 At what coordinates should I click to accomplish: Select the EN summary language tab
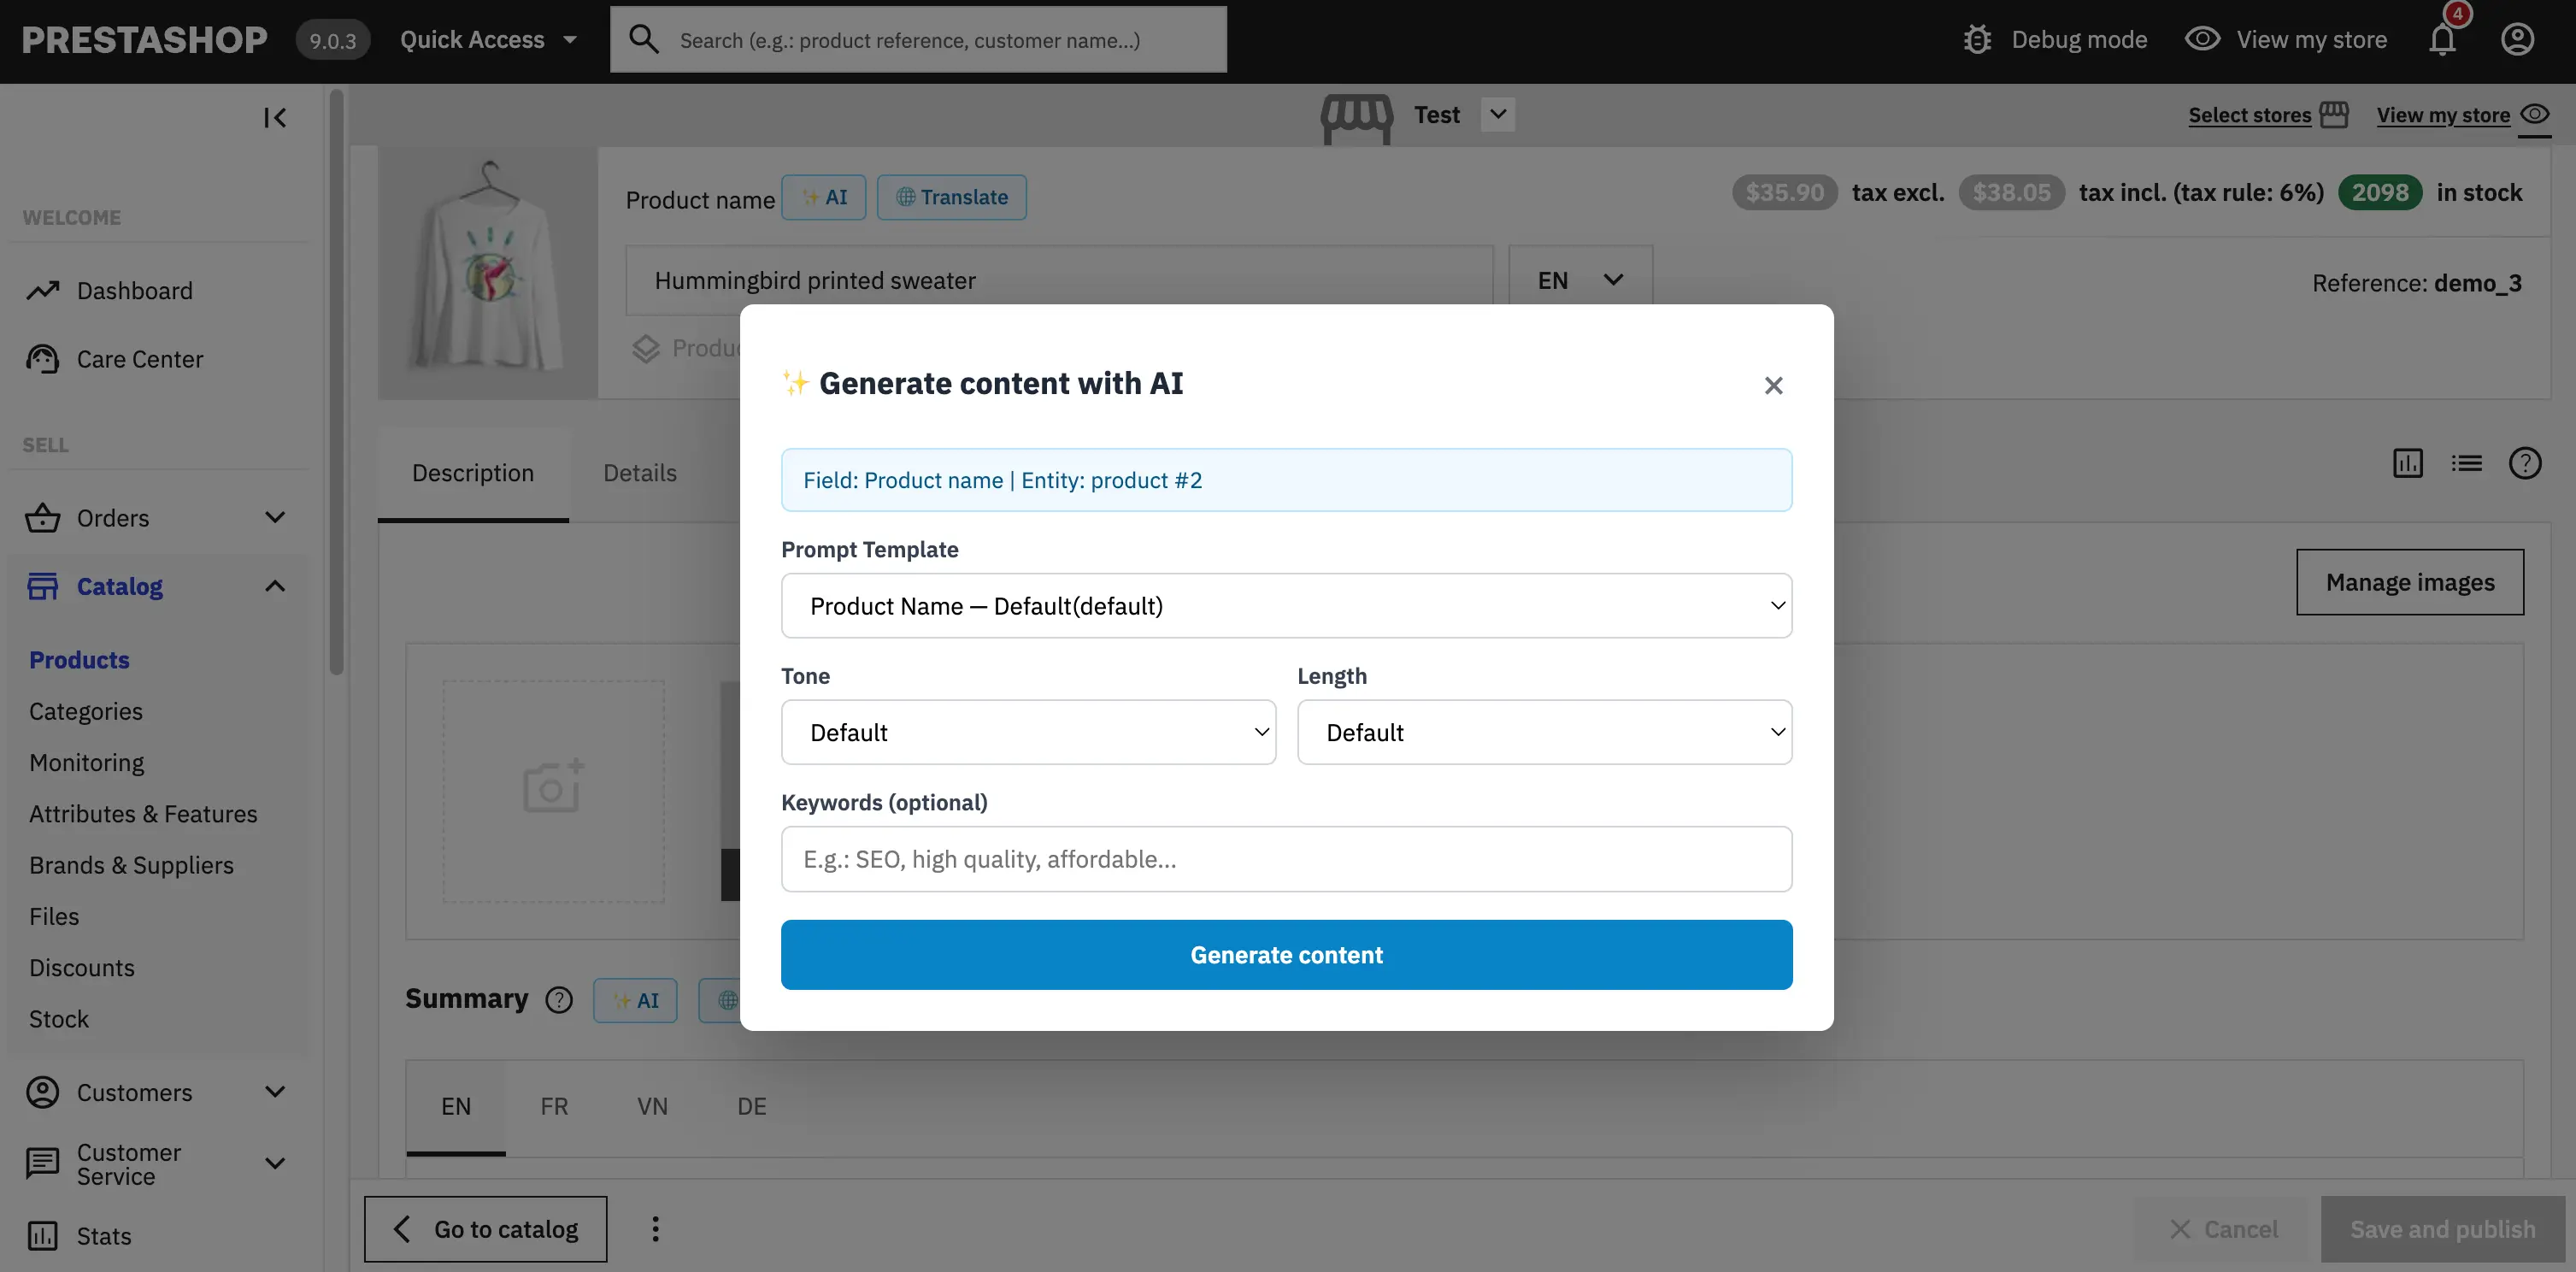[x=456, y=1107]
